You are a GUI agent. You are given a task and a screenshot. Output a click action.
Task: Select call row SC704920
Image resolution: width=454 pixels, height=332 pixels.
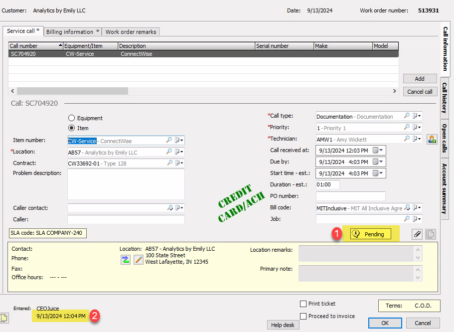click(203, 54)
